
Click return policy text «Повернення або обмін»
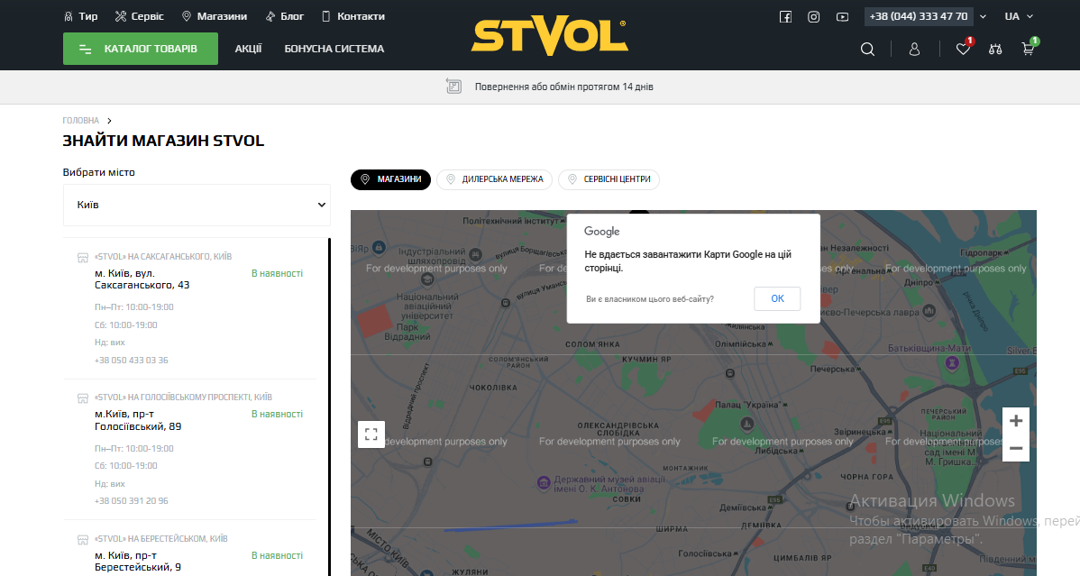point(524,87)
